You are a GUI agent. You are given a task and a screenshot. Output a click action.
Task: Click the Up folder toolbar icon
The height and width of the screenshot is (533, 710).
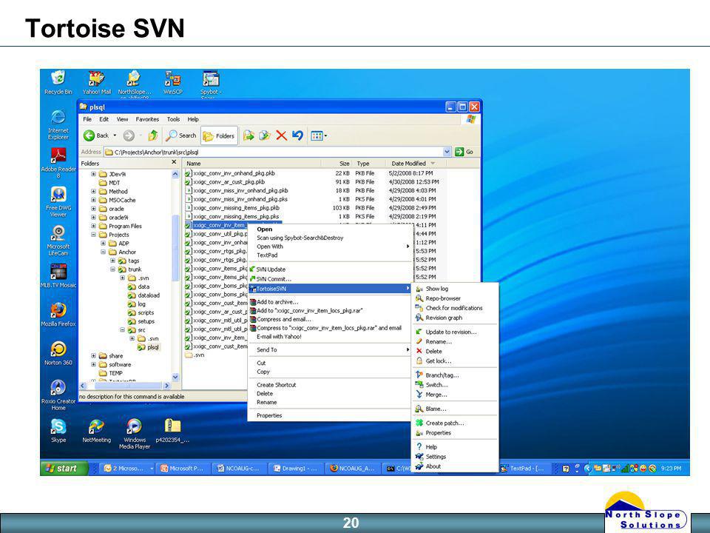[153, 135]
